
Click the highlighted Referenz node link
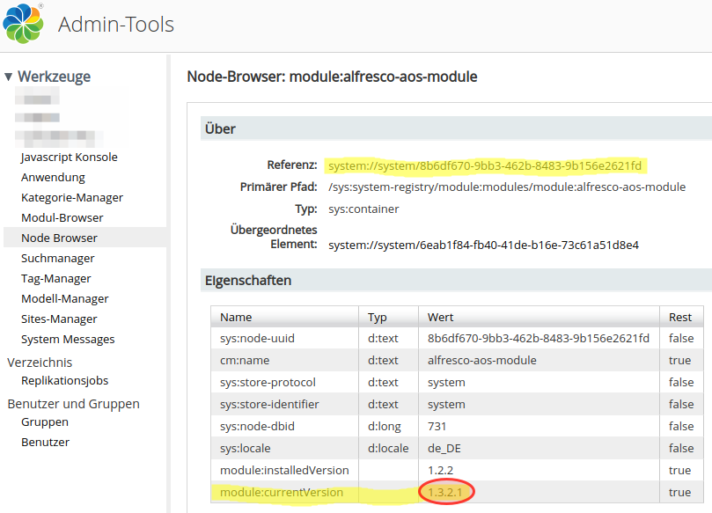(485, 165)
